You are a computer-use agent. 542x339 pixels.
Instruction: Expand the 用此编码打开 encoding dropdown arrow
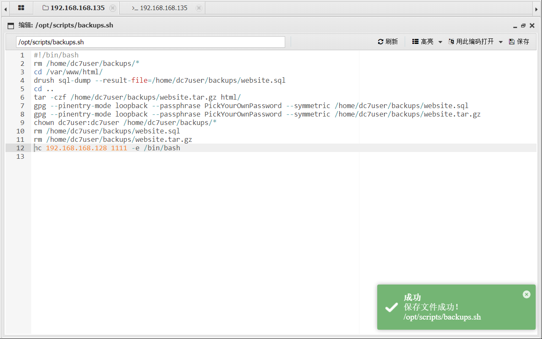pyautogui.click(x=501, y=42)
